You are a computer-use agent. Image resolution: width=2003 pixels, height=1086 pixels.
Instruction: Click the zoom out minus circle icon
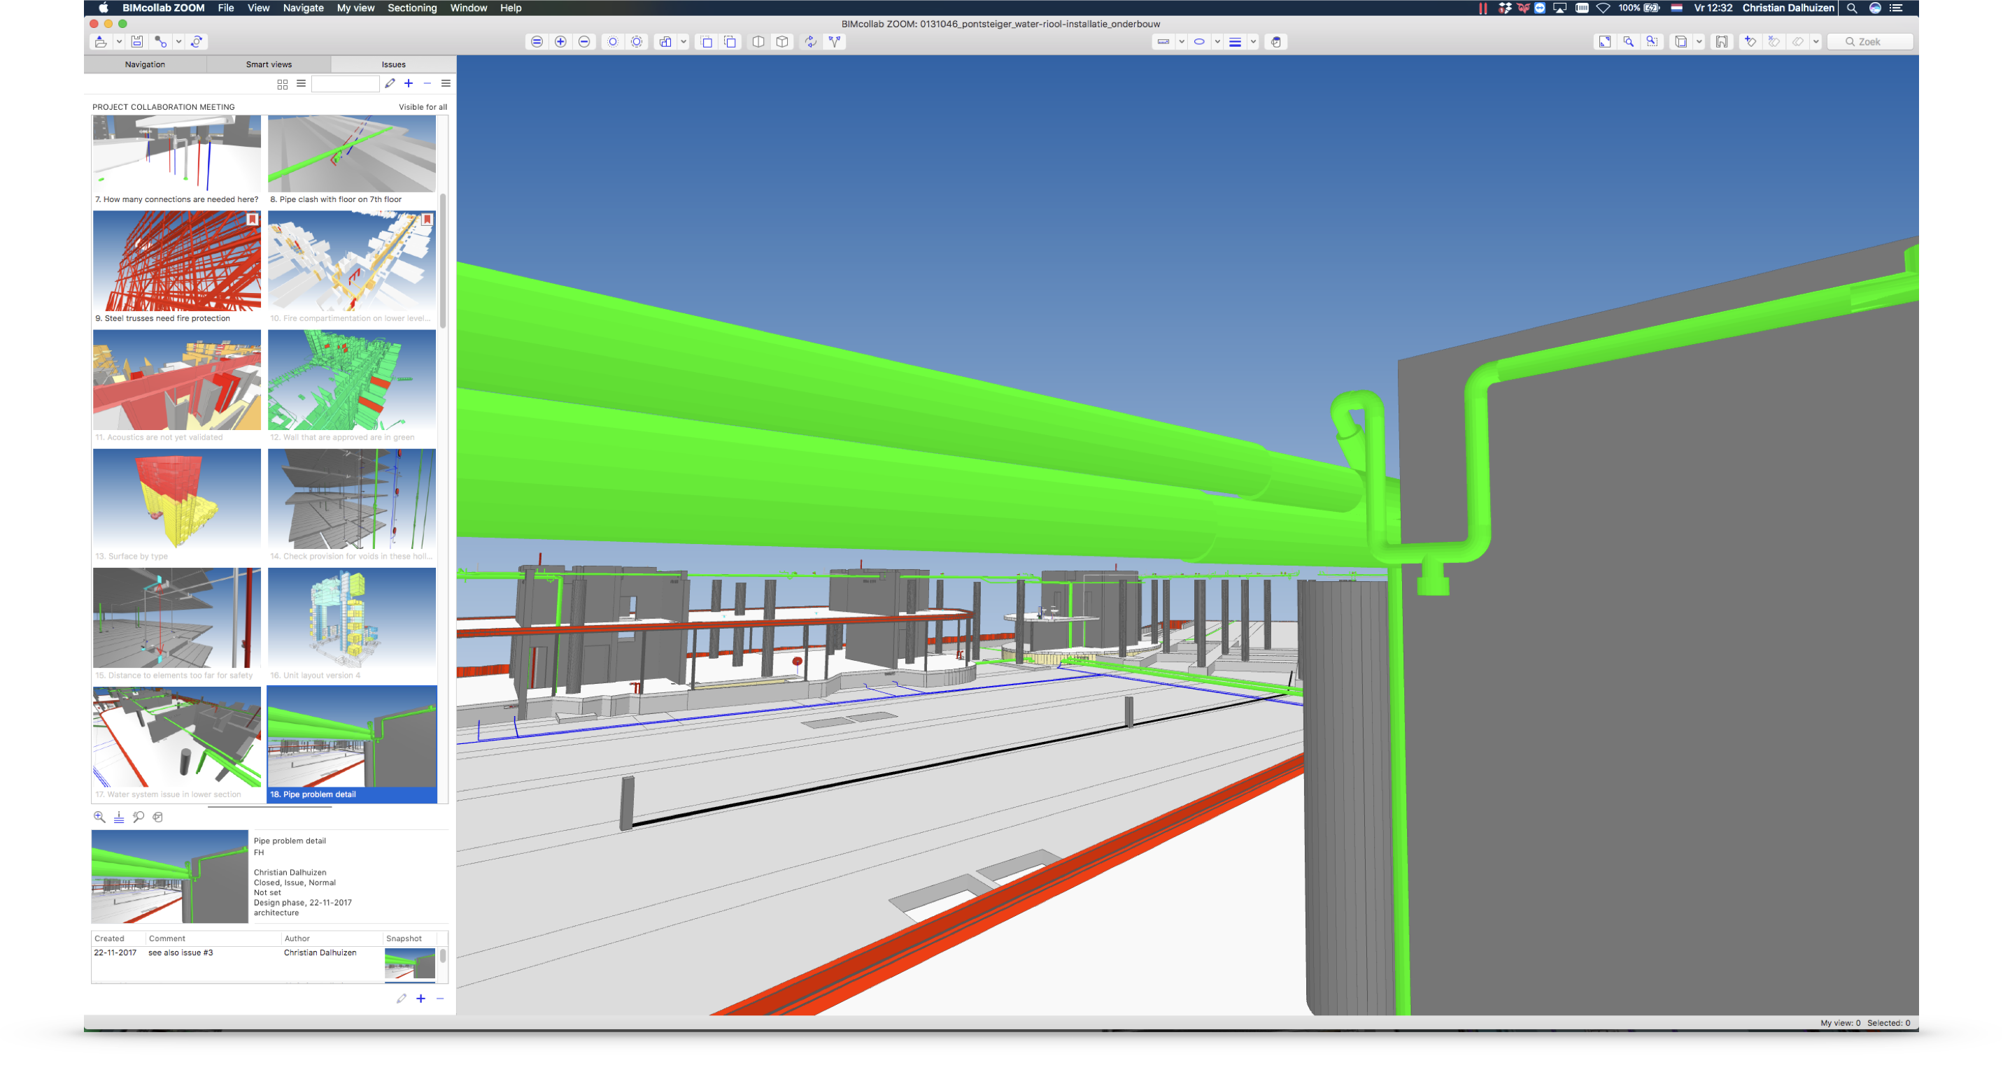pyautogui.click(x=584, y=42)
